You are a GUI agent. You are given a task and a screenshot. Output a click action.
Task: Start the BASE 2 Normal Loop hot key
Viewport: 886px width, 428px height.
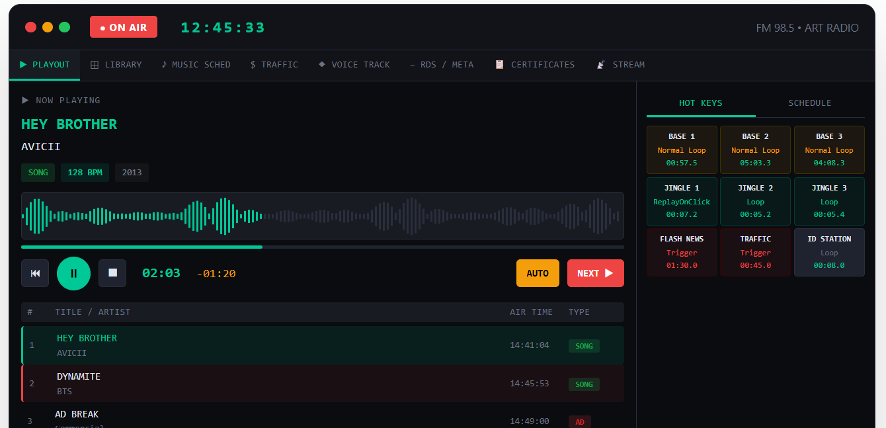coord(755,150)
